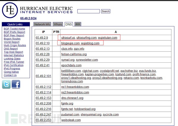
Task: Open the shenyunmail.org domain link
Action: [91, 114]
